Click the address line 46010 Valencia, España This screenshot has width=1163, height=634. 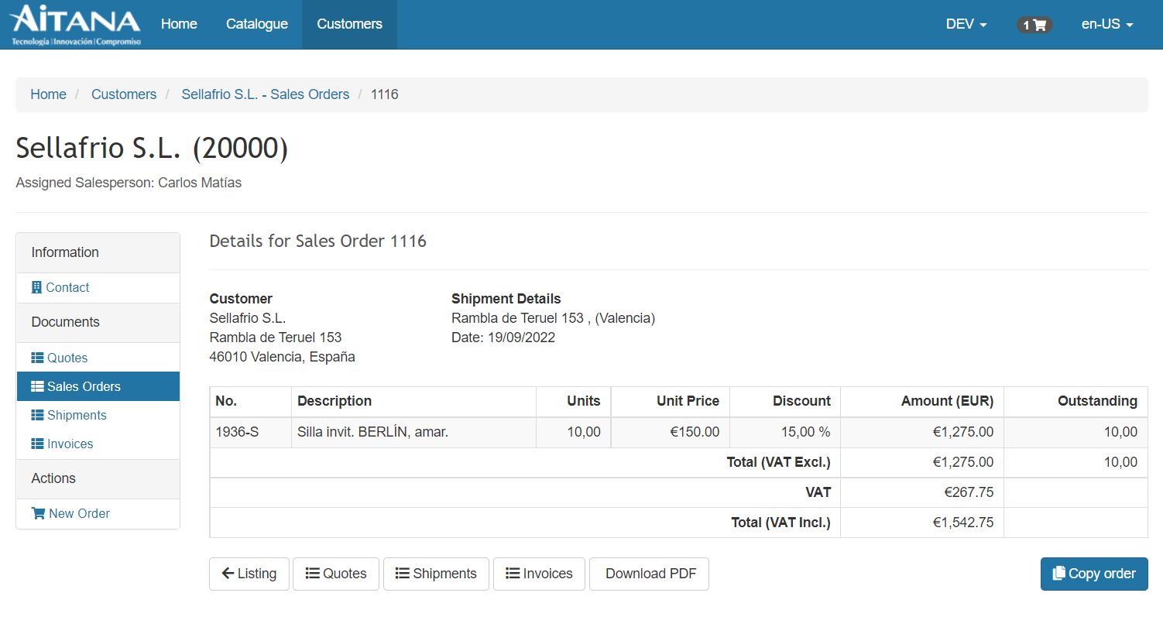(x=282, y=357)
